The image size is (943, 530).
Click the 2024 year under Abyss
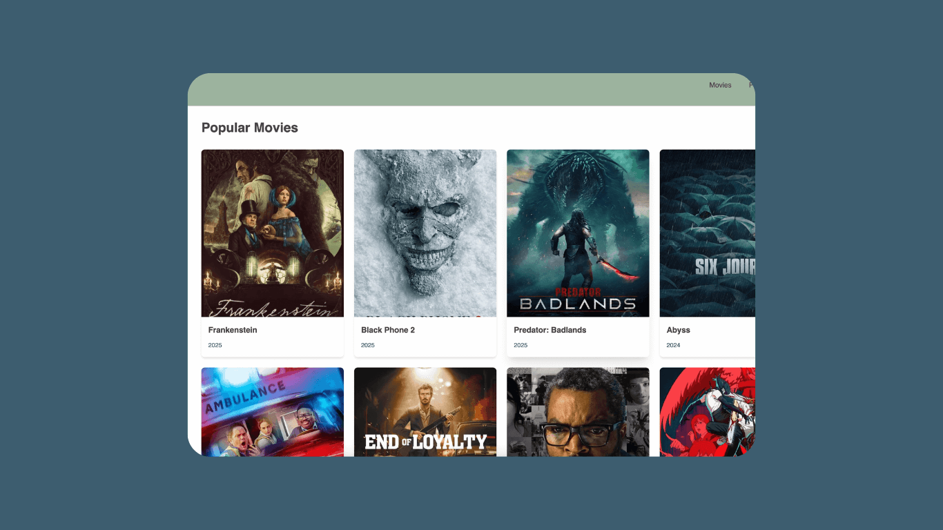click(x=673, y=345)
